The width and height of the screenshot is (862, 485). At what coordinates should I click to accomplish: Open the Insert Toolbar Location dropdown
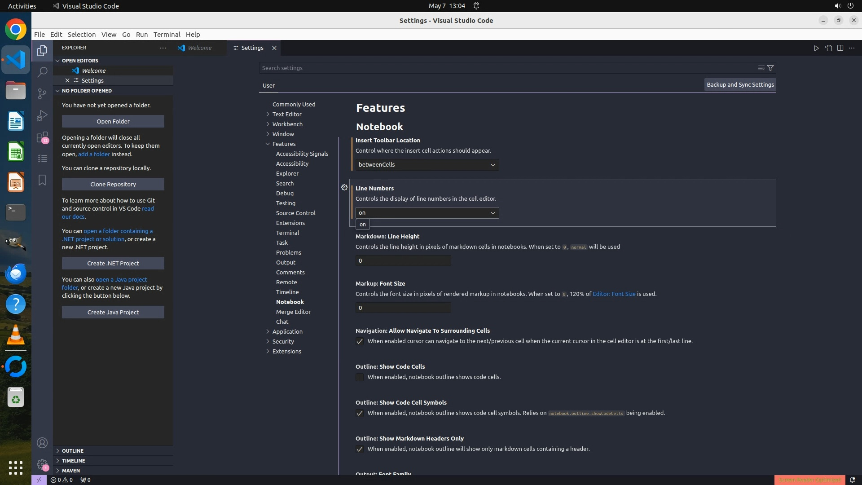point(427,165)
